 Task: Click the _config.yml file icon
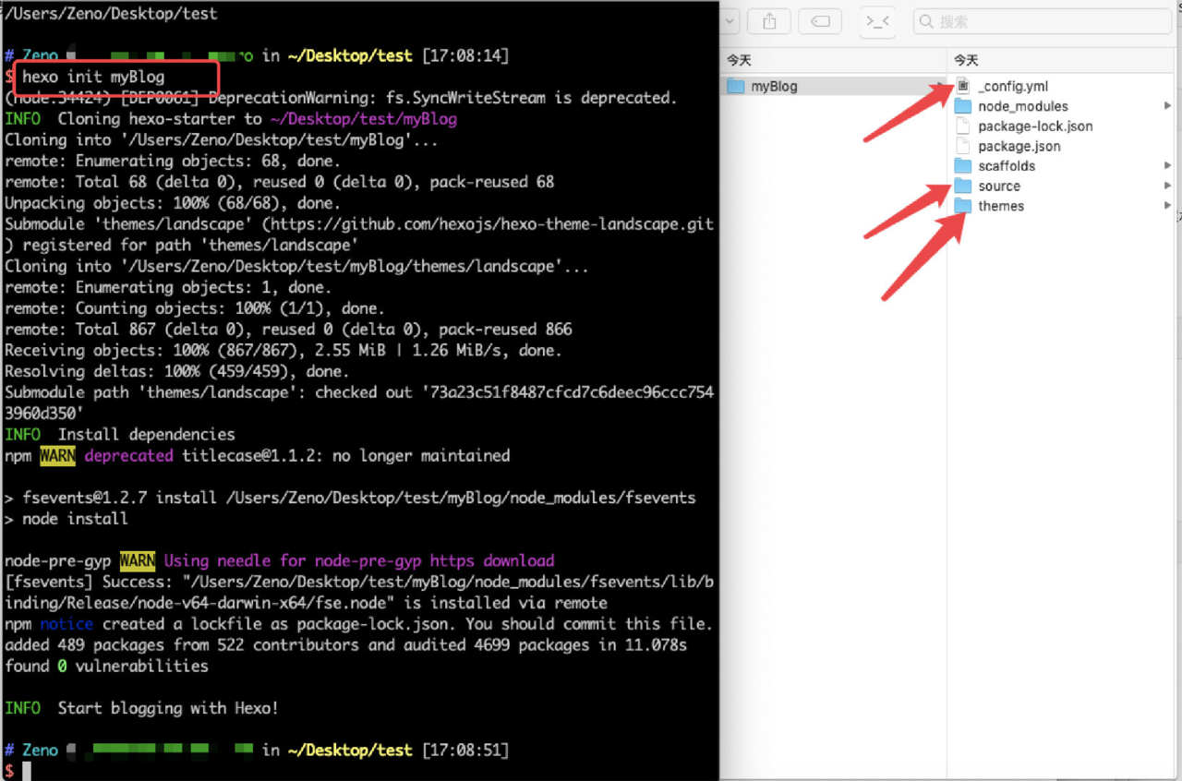click(963, 86)
